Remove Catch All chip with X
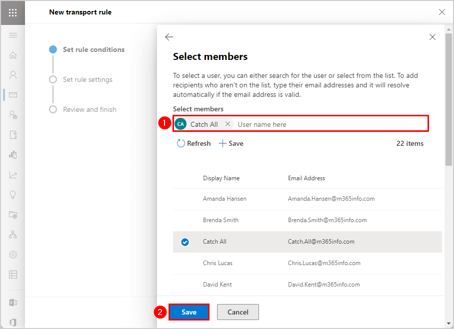454x329 pixels. point(228,124)
